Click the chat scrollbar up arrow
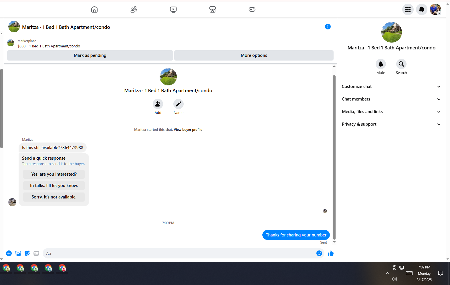 point(334,66)
